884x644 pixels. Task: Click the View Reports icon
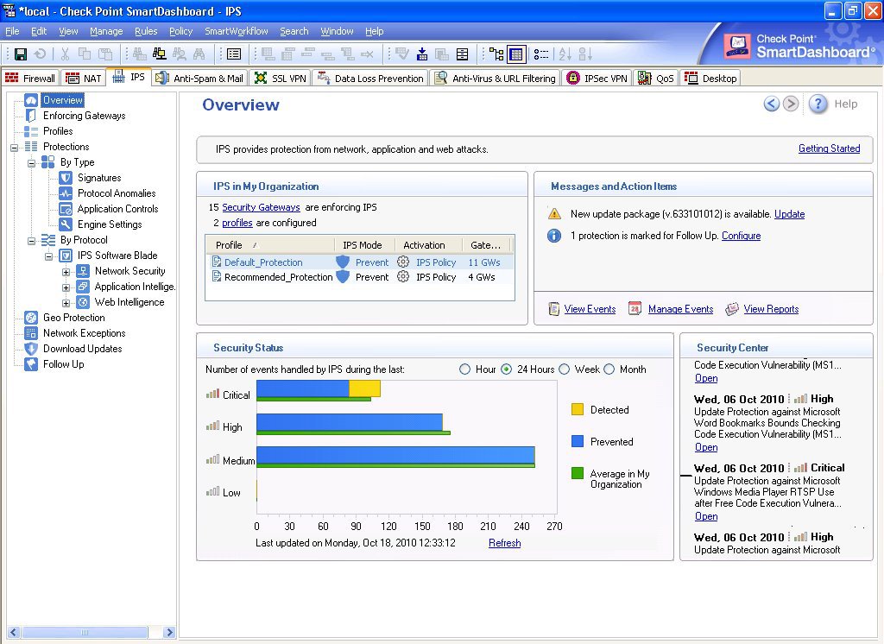[x=732, y=309]
